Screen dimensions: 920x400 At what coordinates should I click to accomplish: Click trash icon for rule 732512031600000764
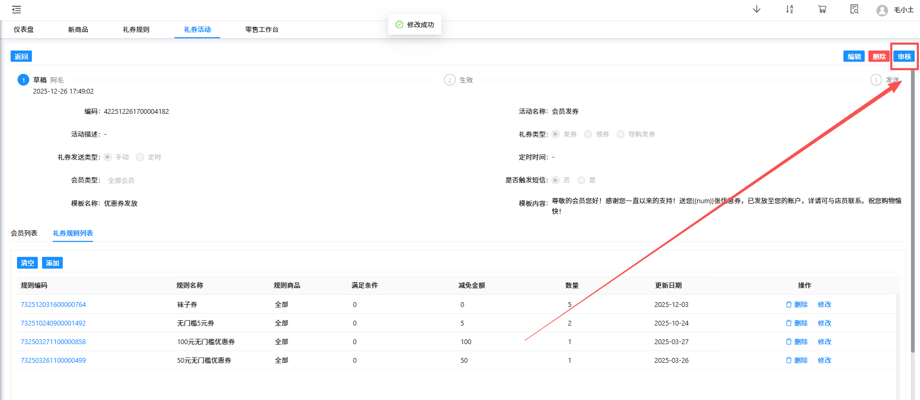click(789, 305)
